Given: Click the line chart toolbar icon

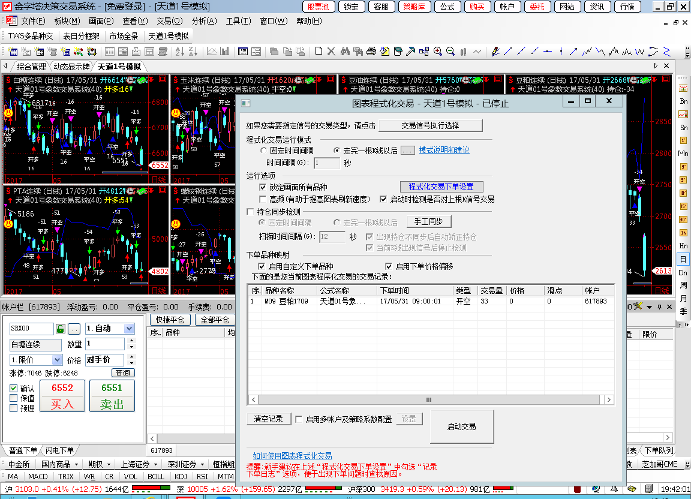Looking at the screenshot, I should click(x=212, y=52).
